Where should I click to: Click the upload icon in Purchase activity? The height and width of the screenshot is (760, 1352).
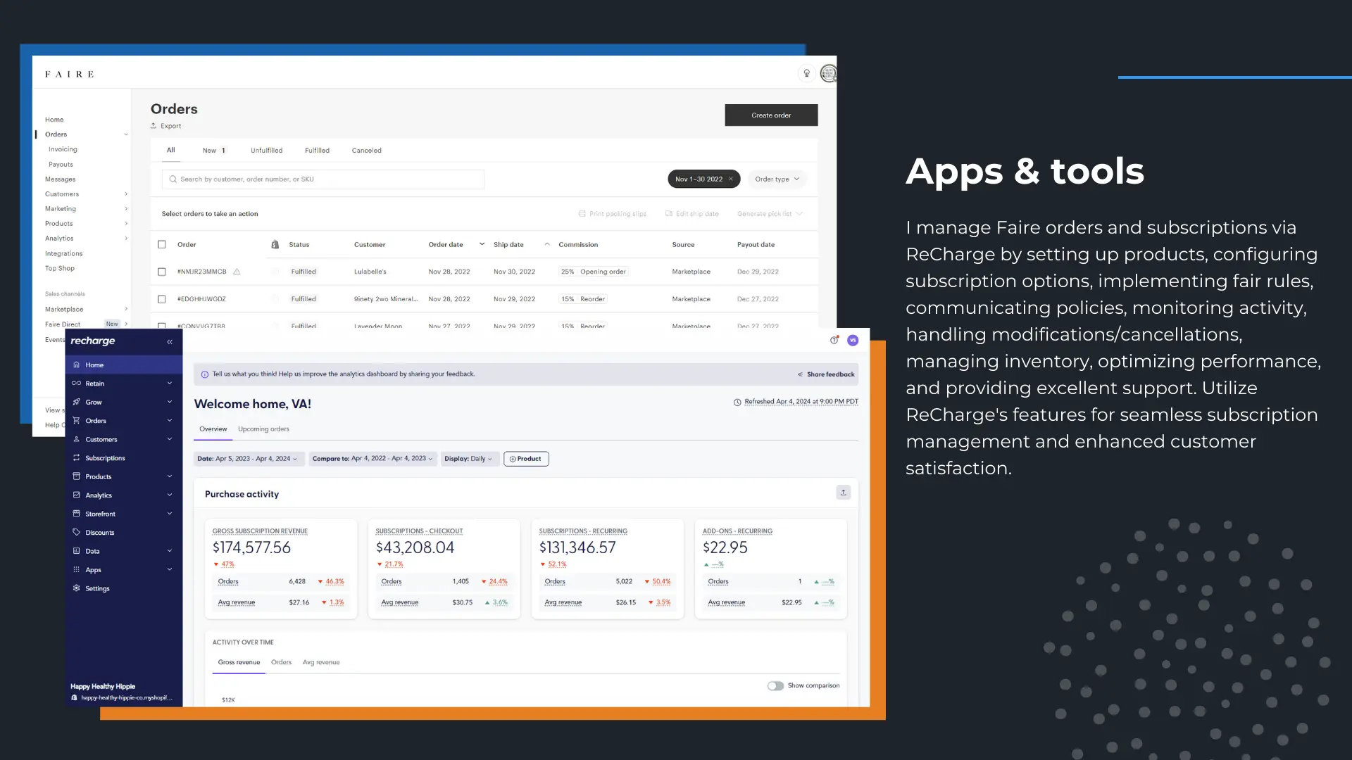[x=843, y=493]
